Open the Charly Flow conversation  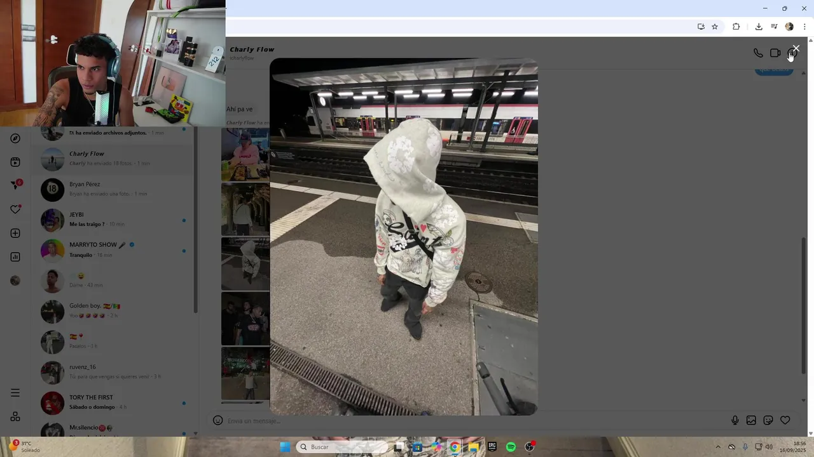tap(113, 159)
